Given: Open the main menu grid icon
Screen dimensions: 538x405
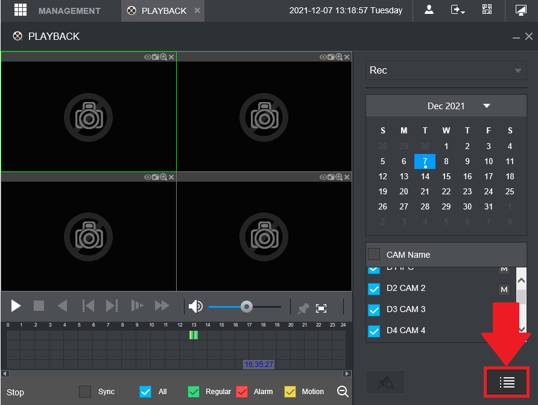Looking at the screenshot, I should pyautogui.click(x=21, y=10).
